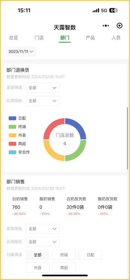Screen dimensions: 130x280
Task: Expand 类型筛选 dropdown in 部门销售 section
Action: point(43,229)
